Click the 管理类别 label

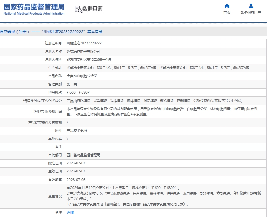pos(55,84)
